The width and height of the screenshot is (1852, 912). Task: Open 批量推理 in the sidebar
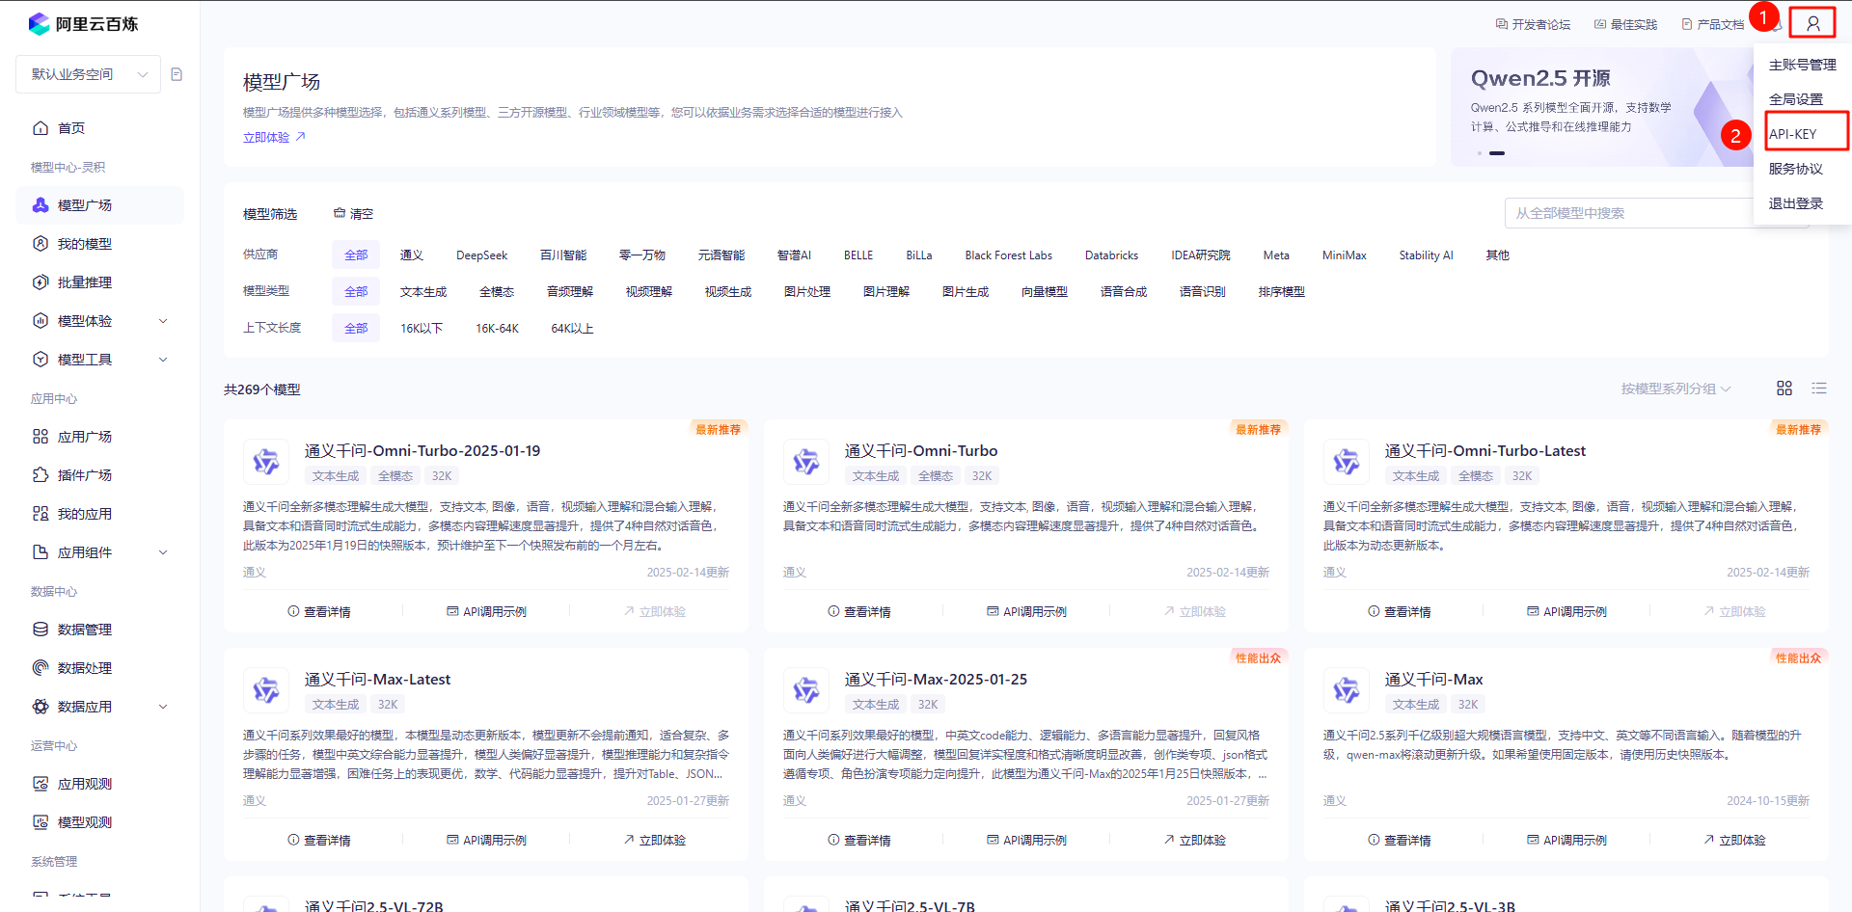click(x=99, y=282)
